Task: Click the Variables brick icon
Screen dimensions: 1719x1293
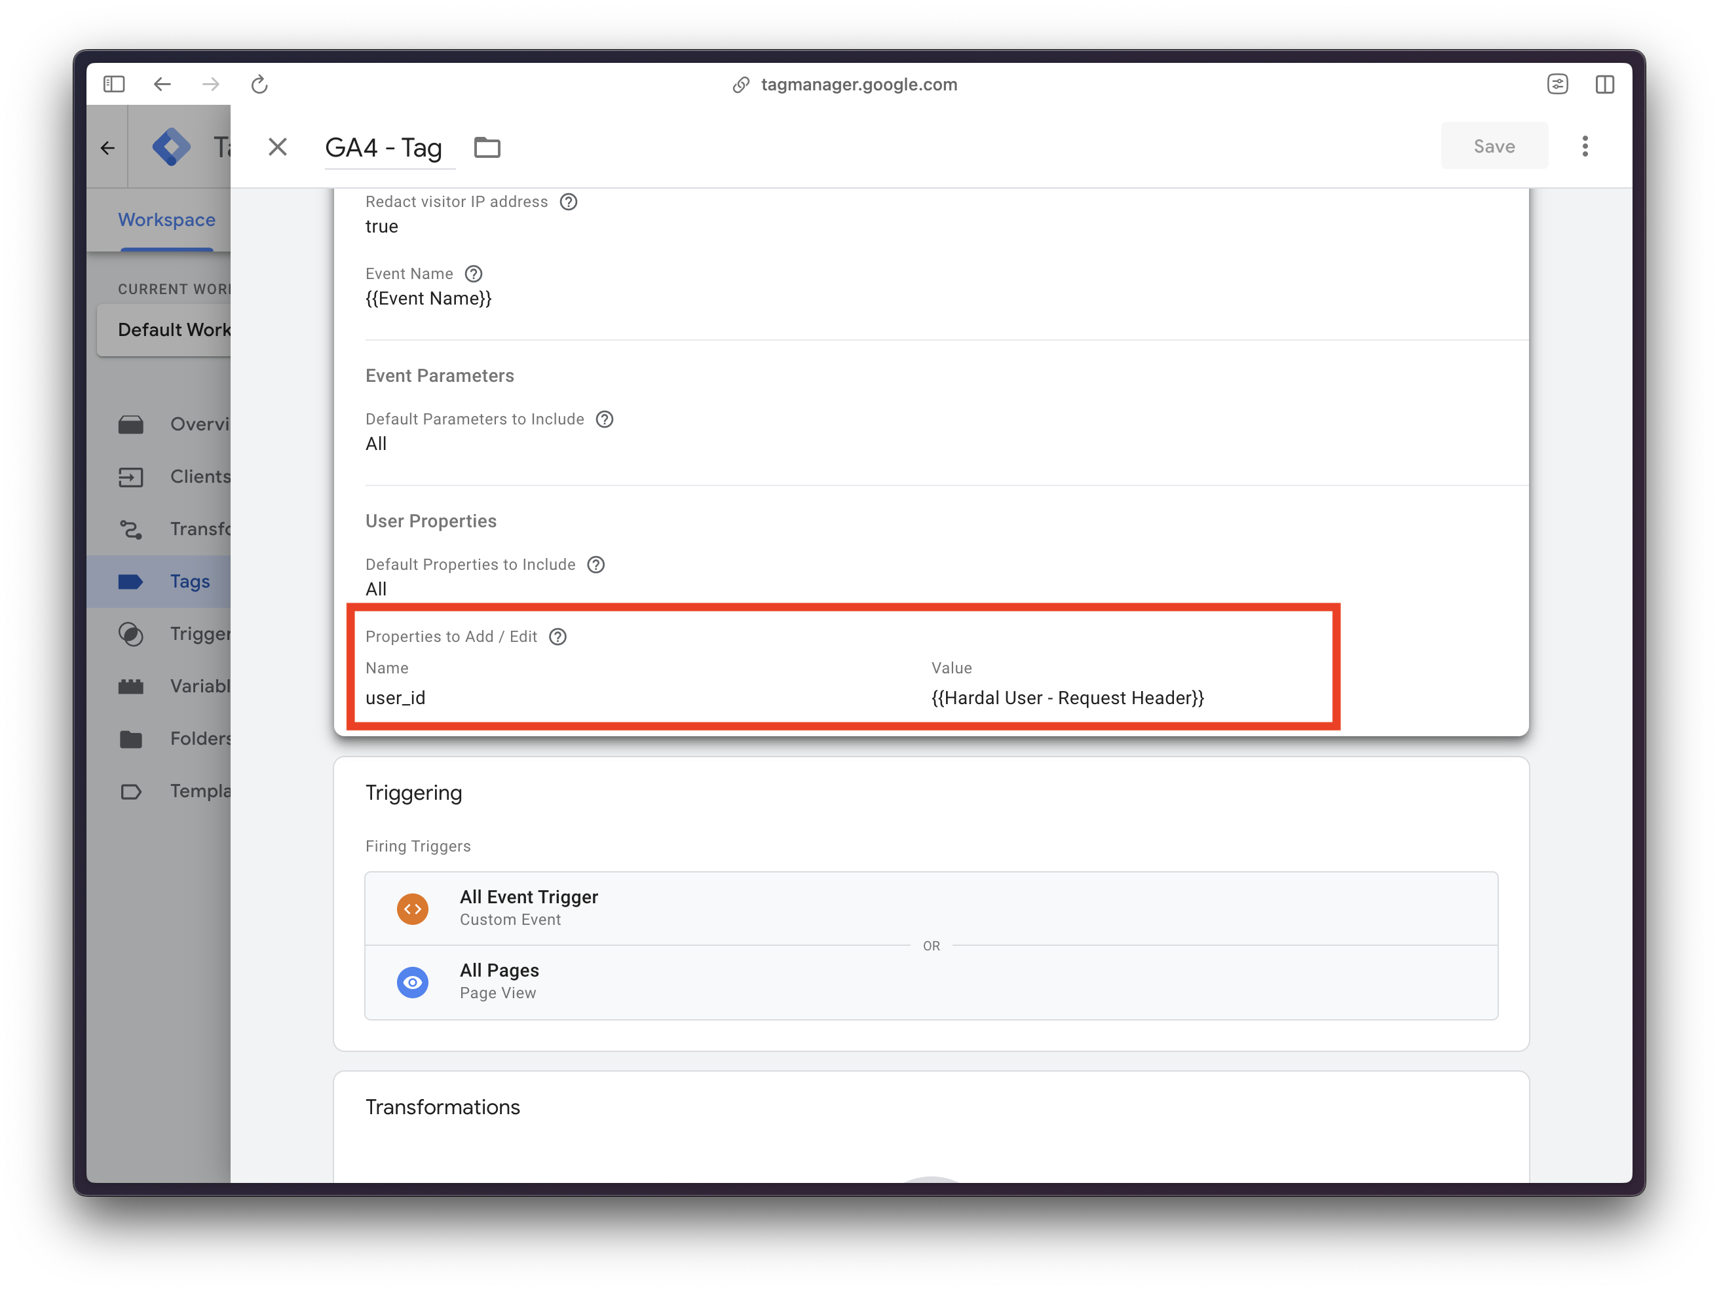Action: (130, 686)
